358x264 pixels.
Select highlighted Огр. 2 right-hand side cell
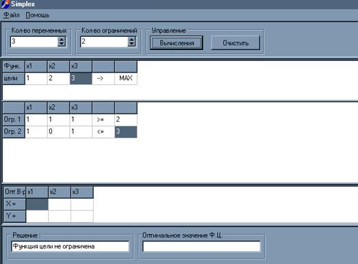tap(126, 132)
